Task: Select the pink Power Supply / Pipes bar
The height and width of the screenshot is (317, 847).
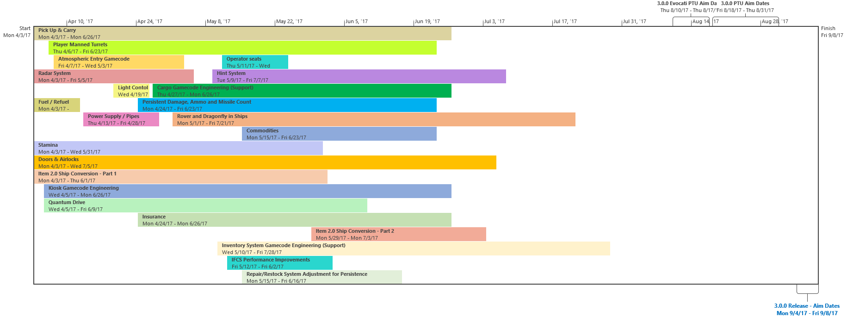Action: tap(121, 119)
